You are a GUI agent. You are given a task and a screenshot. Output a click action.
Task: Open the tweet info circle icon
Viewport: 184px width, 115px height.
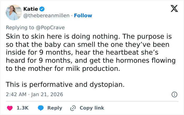click(x=174, y=94)
